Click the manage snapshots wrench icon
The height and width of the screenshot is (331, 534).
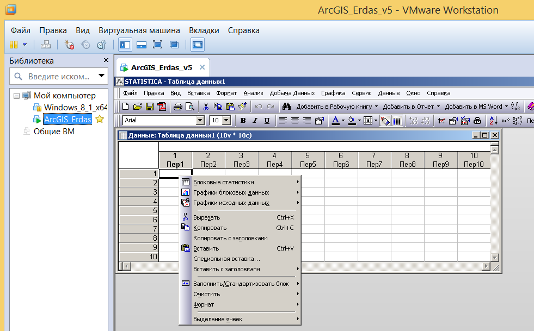[x=102, y=45]
